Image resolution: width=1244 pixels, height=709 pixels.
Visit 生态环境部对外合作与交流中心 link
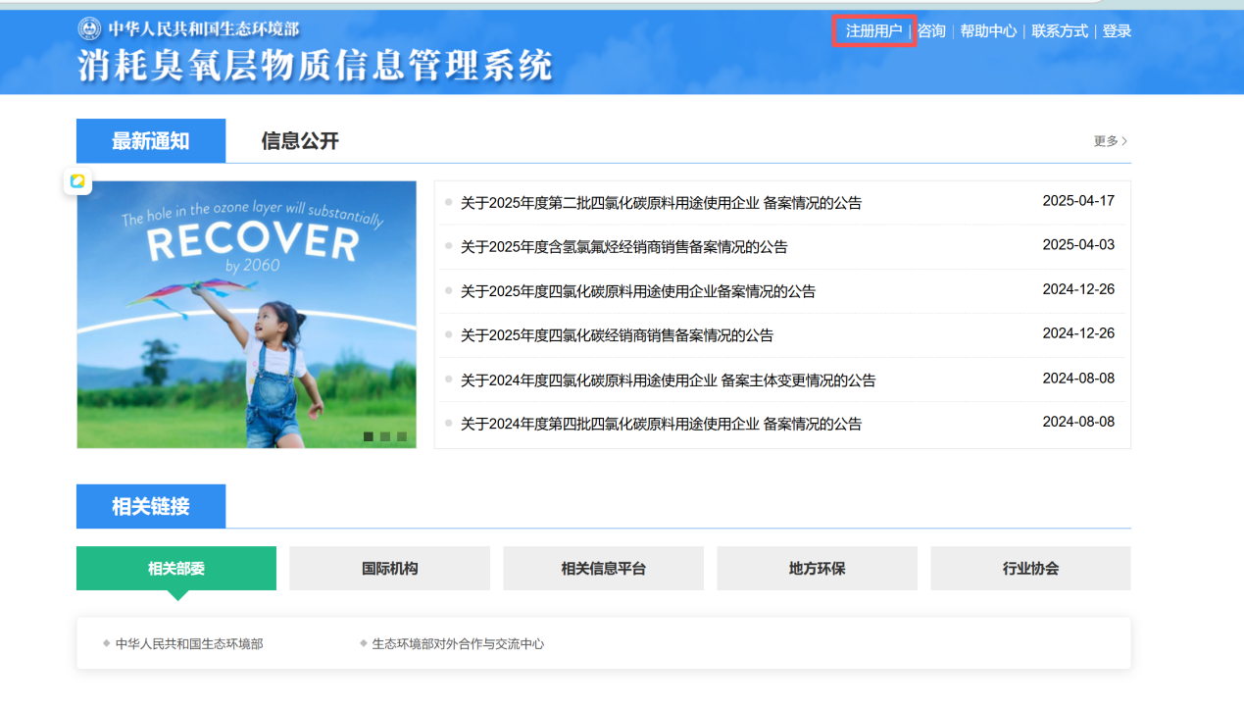[457, 644]
